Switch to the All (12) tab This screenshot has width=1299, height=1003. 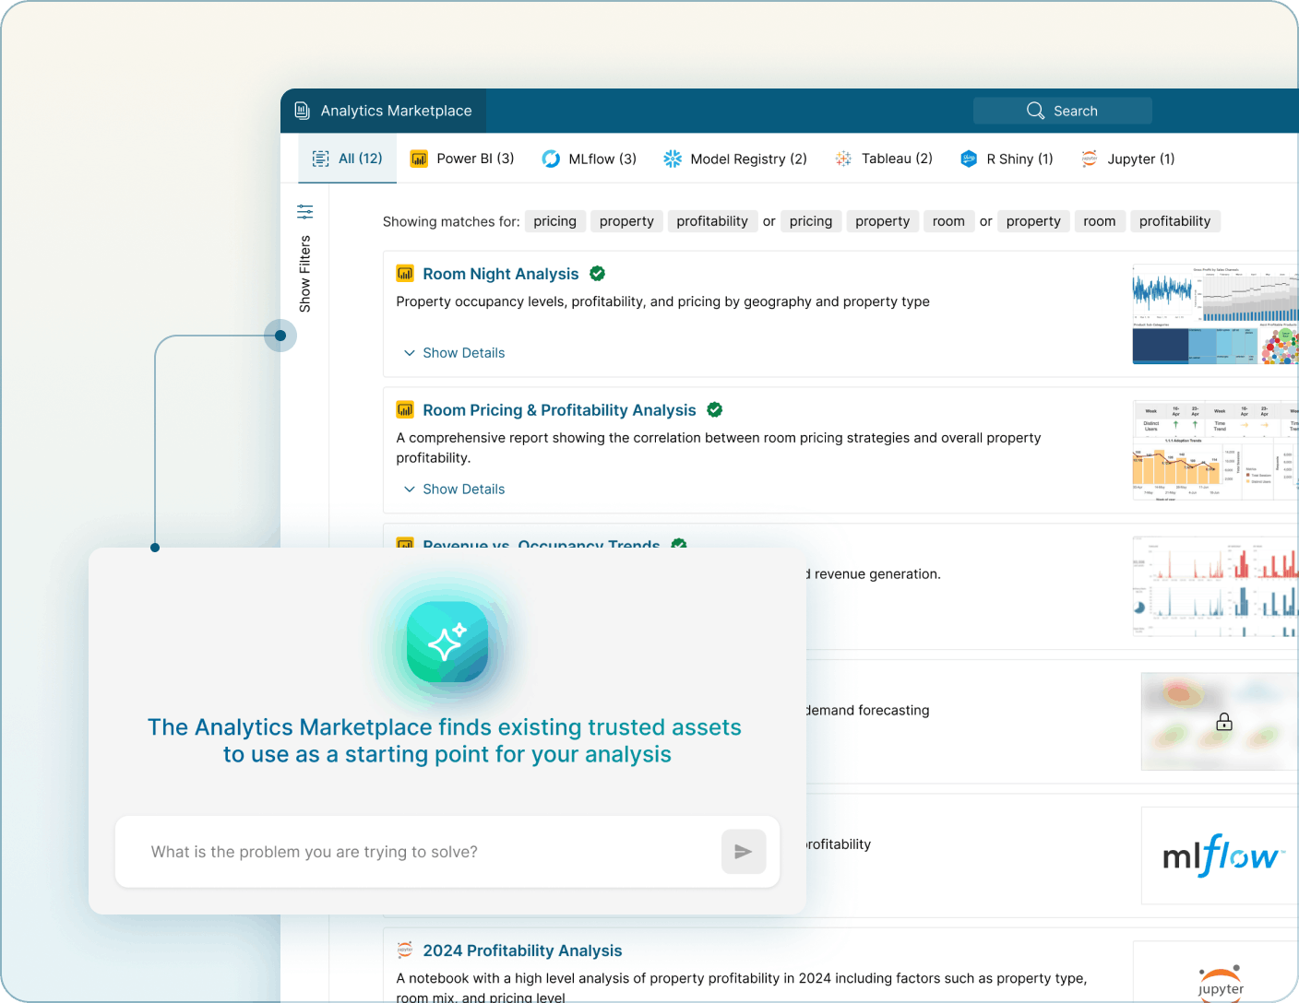tap(348, 158)
